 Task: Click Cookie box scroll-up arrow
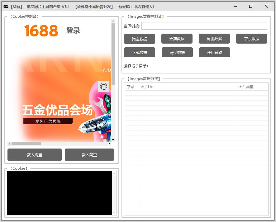click(114, 173)
